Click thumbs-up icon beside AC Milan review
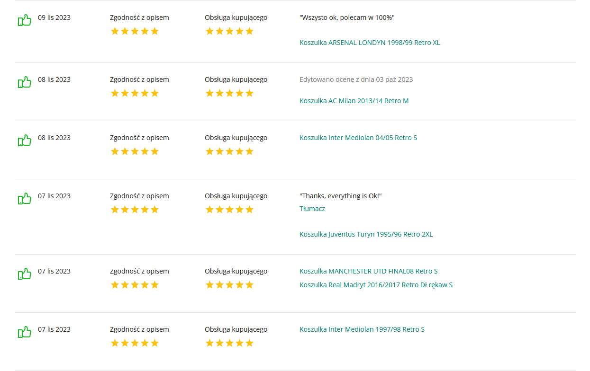Viewport: 590px width, 371px height. (25, 82)
